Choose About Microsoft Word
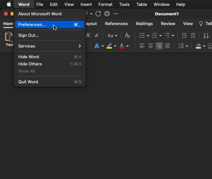Screen dimensions: 212x179 pyautogui.click(x=50, y=14)
